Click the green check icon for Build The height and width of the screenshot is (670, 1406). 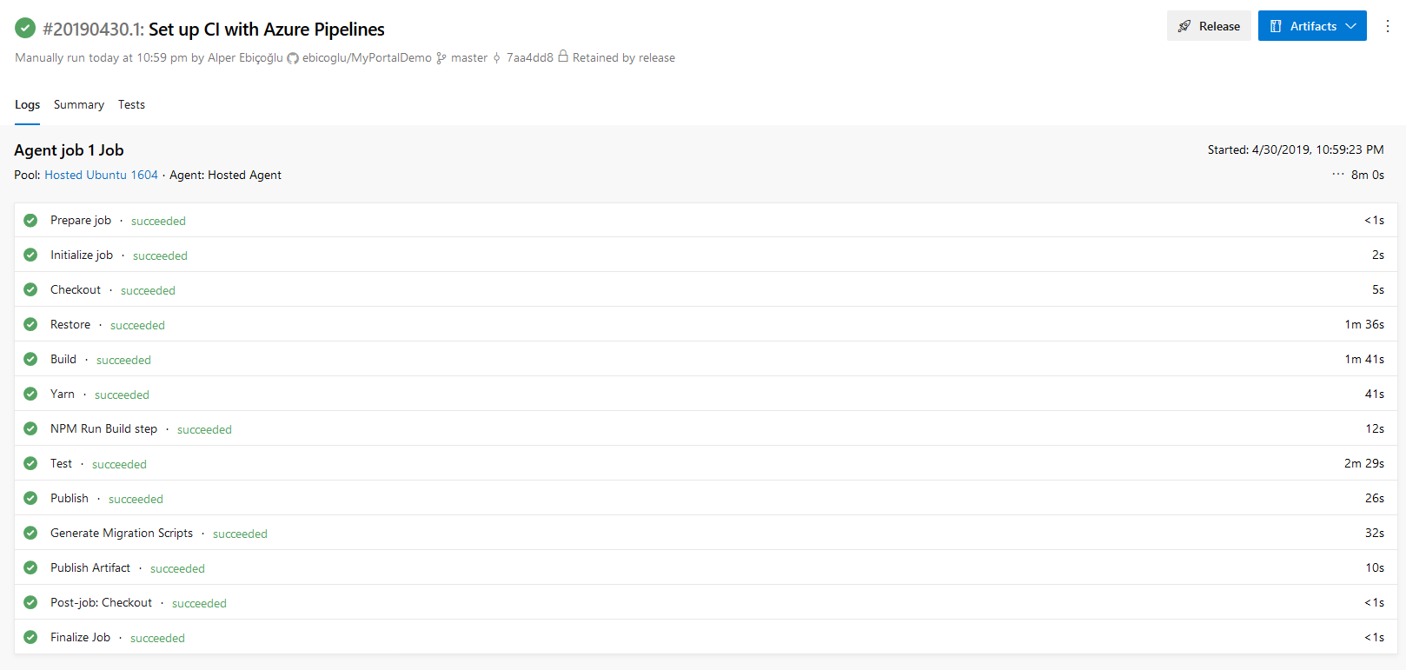point(30,359)
